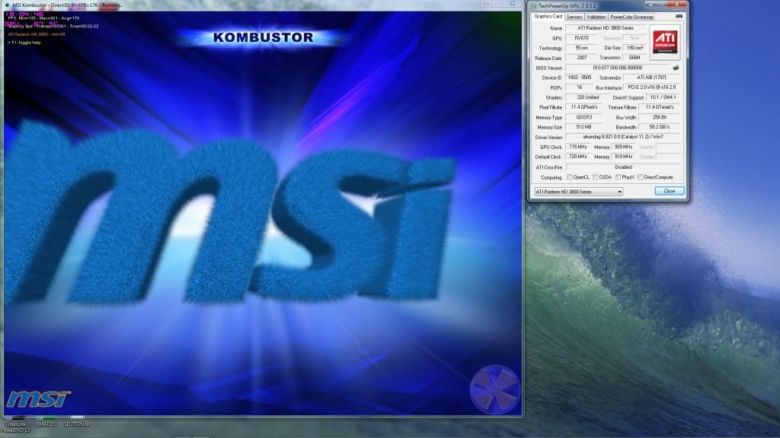Image resolution: width=780 pixels, height=438 pixels.
Task: Click the small MSI logo in Kombustor corner
Action: pyautogui.click(x=38, y=398)
